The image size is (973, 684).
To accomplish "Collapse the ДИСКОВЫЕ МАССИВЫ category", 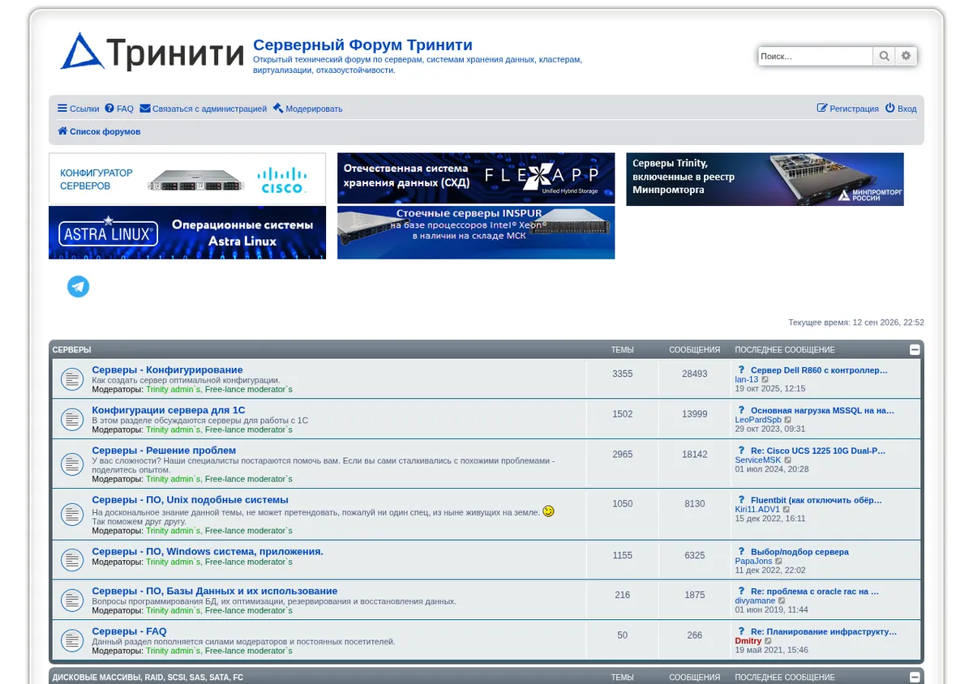I will (915, 678).
